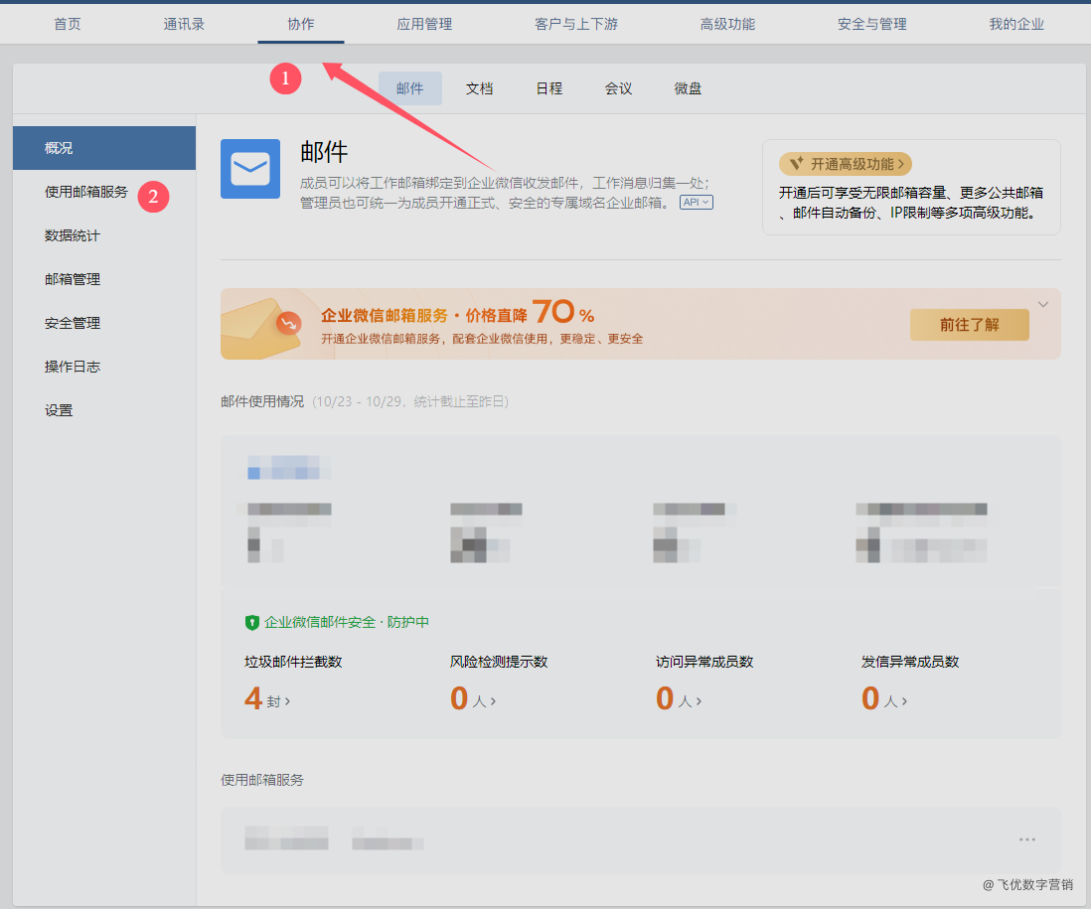The image size is (1091, 909).
Task: Go to the 应用管理 tab
Action: 424,24
